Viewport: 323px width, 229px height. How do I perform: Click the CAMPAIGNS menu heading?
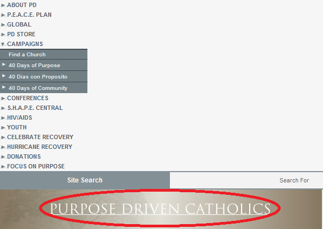coord(25,44)
